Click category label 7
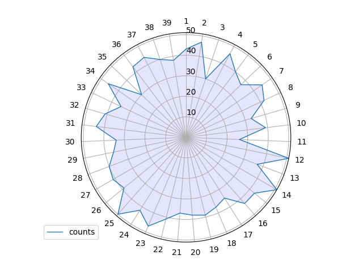The image size is (363, 272). point(281,71)
